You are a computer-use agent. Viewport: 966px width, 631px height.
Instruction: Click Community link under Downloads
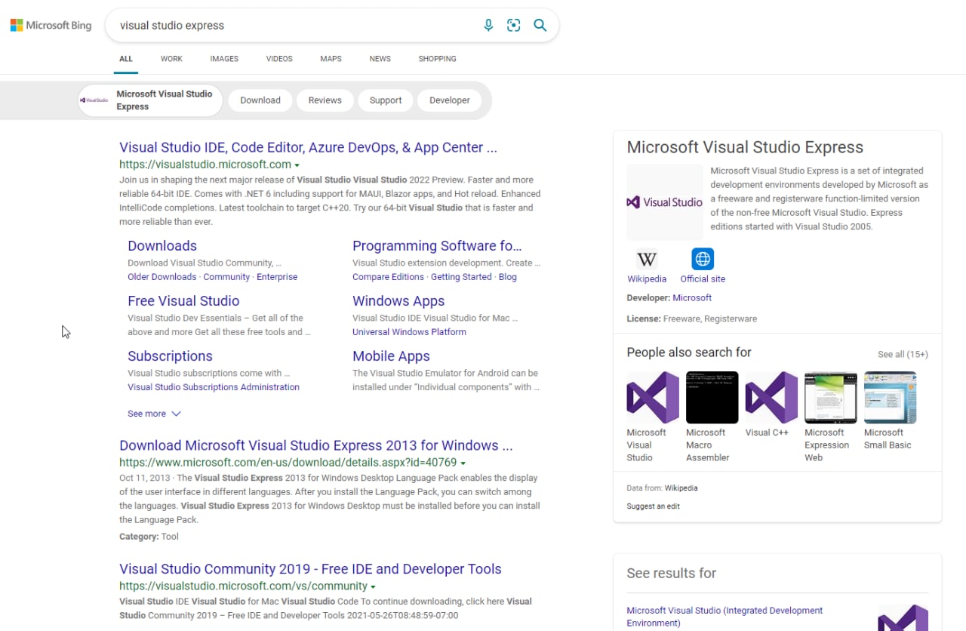click(x=226, y=277)
